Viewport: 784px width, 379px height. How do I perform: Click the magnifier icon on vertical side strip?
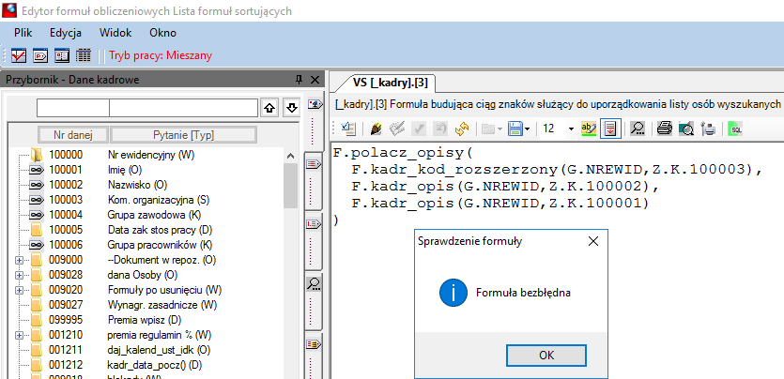click(x=313, y=283)
